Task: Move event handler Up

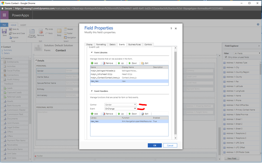Action: click(121, 114)
